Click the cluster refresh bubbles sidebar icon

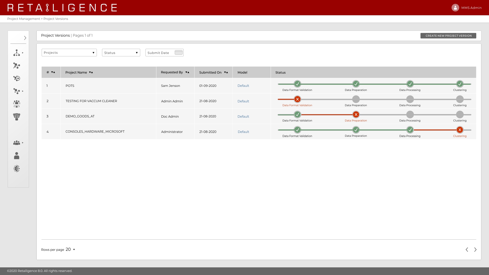click(x=17, y=78)
